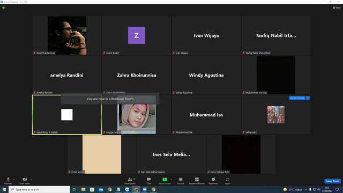Click the green encryption shield icon

[x=4, y=8]
